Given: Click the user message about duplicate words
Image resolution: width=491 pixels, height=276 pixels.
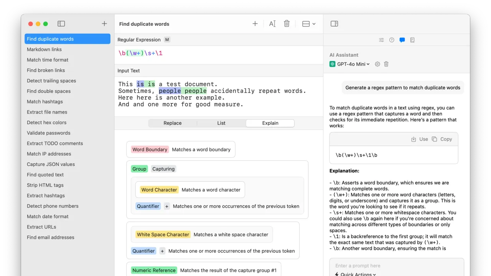Looking at the screenshot, I should coord(403,87).
